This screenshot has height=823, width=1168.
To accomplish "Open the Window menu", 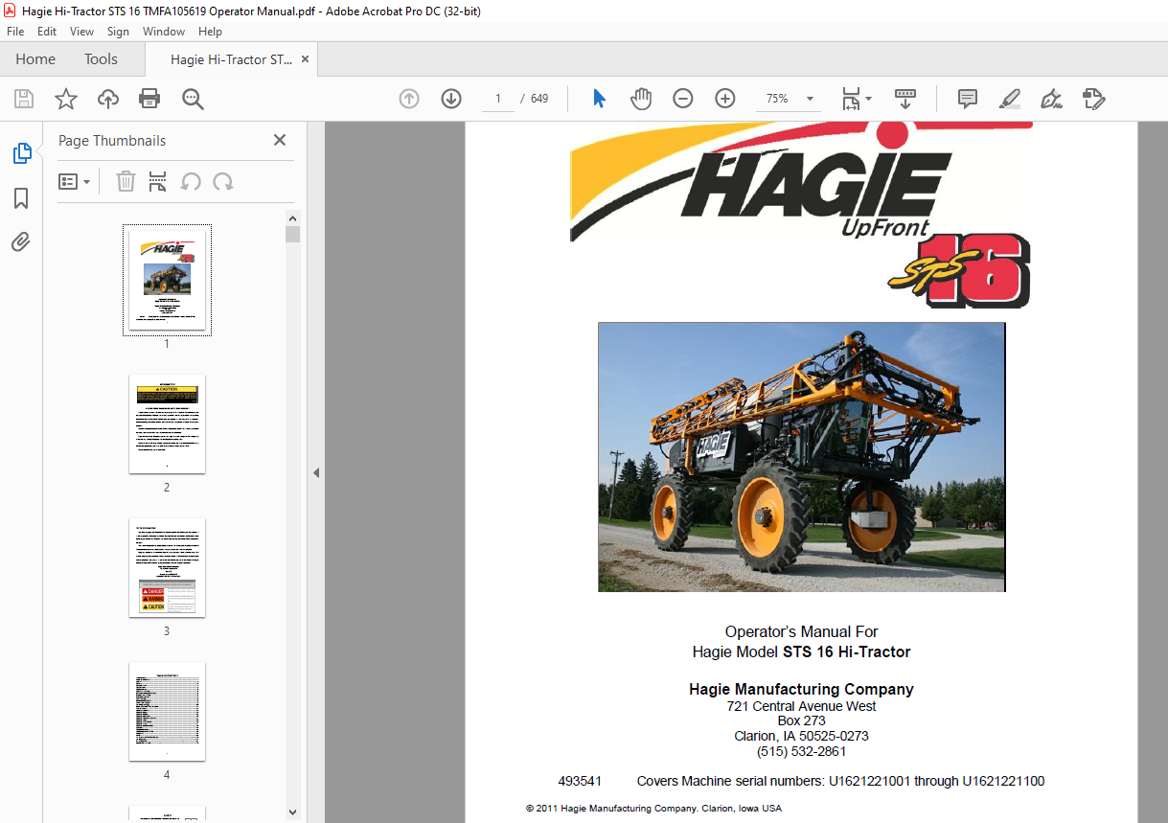I will 164,32.
